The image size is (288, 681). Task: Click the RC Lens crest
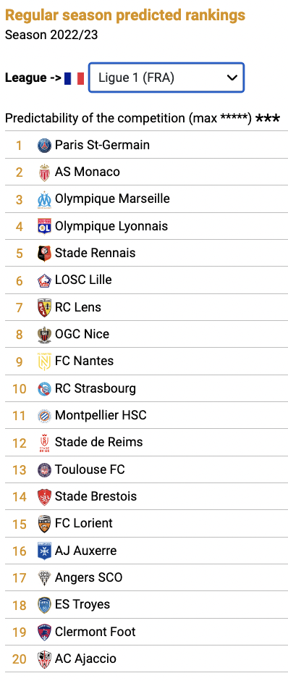44,307
